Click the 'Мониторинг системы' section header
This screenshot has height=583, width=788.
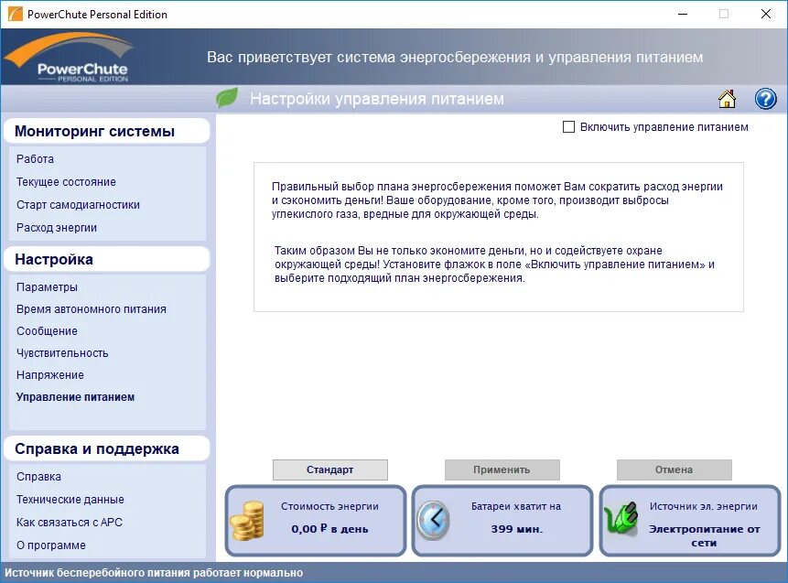click(x=106, y=131)
